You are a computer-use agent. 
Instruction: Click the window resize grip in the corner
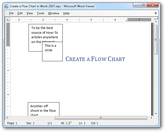click(156, 124)
